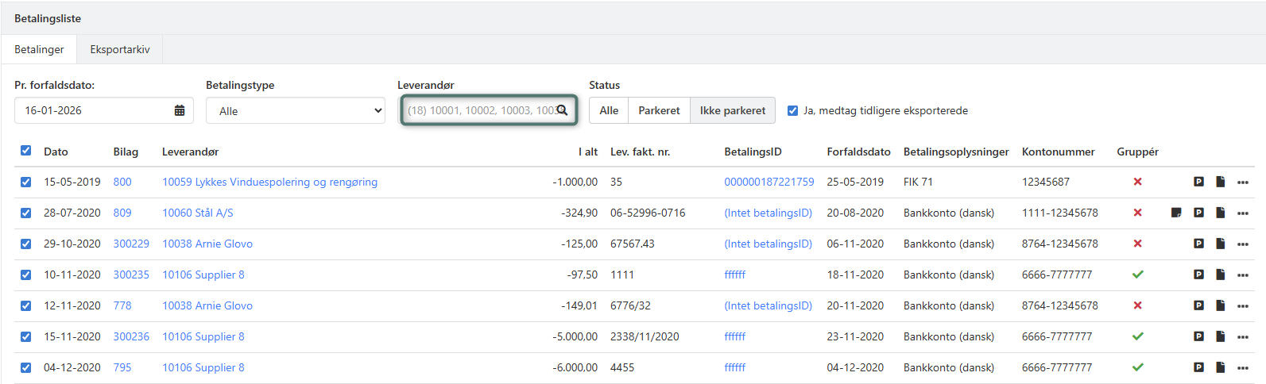Click the red X group mark for bilag 800
The height and width of the screenshot is (384, 1266).
1137,182
